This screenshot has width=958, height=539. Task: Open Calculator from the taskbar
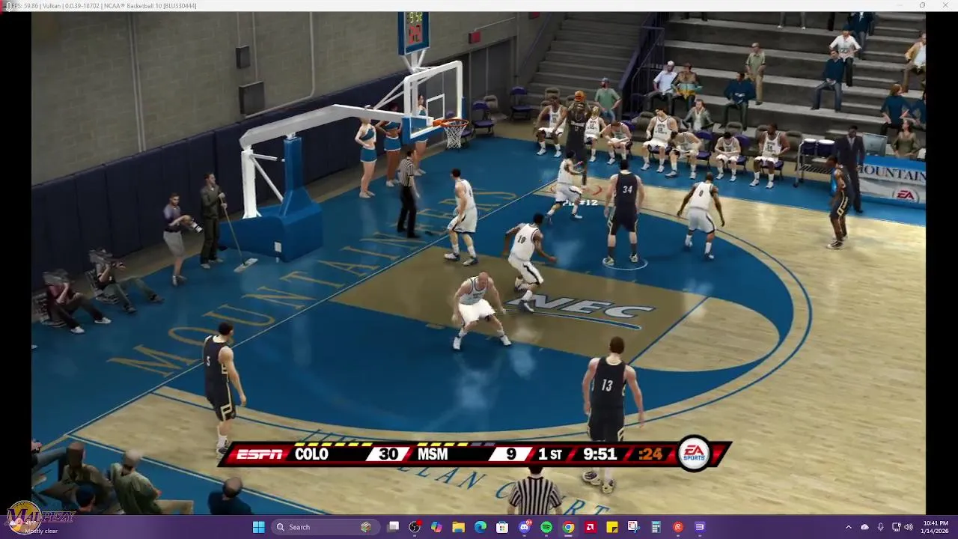tap(656, 527)
